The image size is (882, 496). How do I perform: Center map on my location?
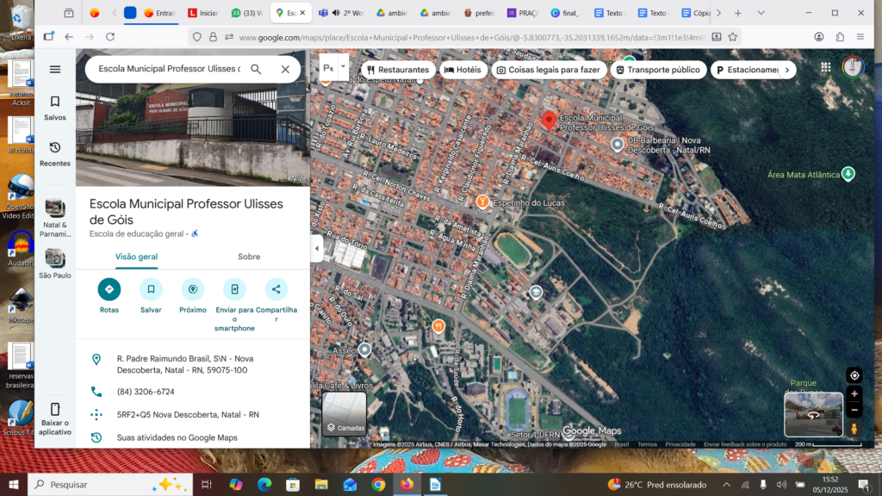854,375
